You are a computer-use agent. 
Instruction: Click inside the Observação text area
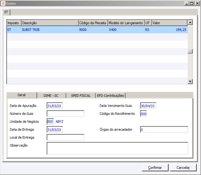(117, 148)
